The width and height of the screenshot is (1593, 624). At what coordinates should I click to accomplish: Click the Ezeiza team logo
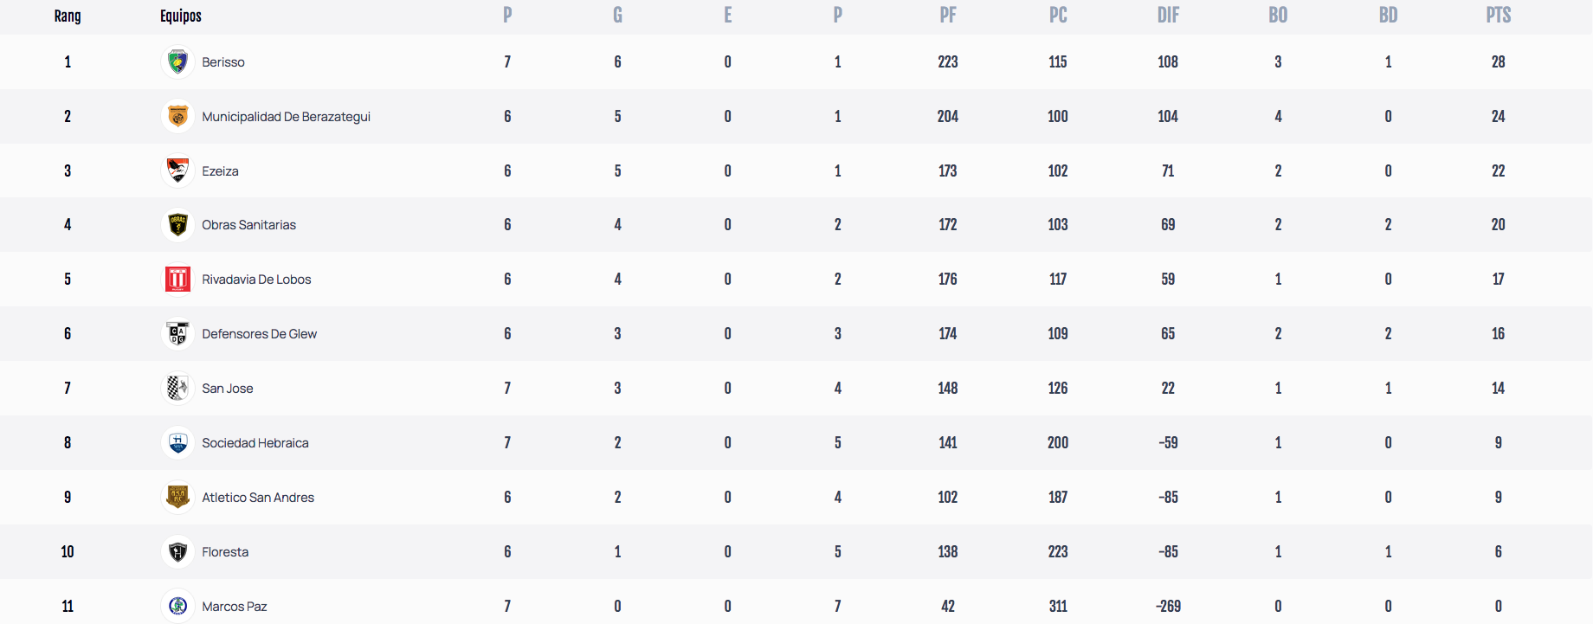point(177,170)
